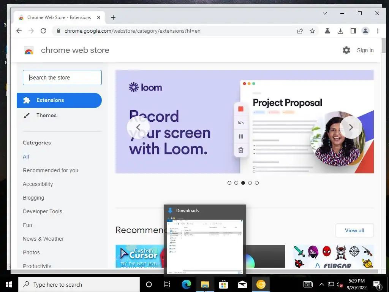Open Chrome three-dot menu

click(378, 31)
